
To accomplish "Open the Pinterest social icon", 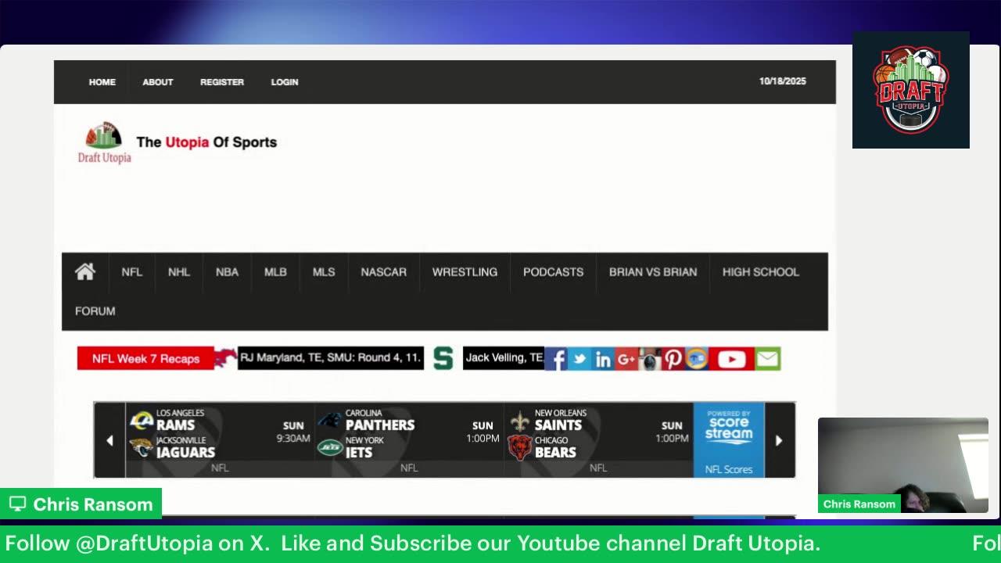I will coord(673,359).
